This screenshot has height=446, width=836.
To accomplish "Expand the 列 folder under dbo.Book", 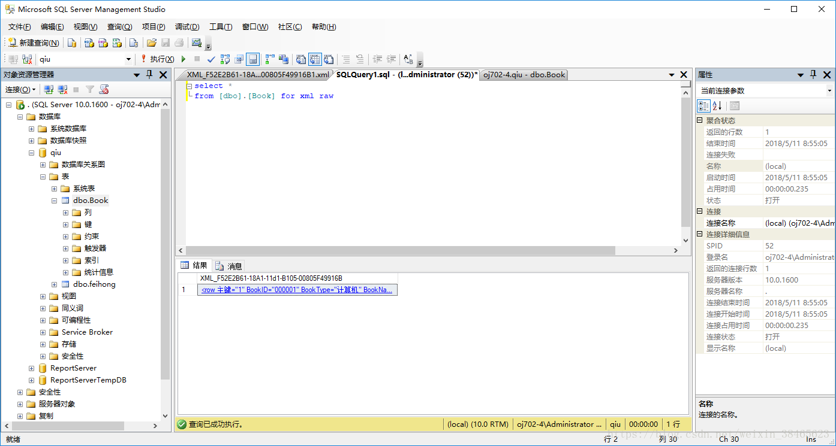I will tap(66, 213).
